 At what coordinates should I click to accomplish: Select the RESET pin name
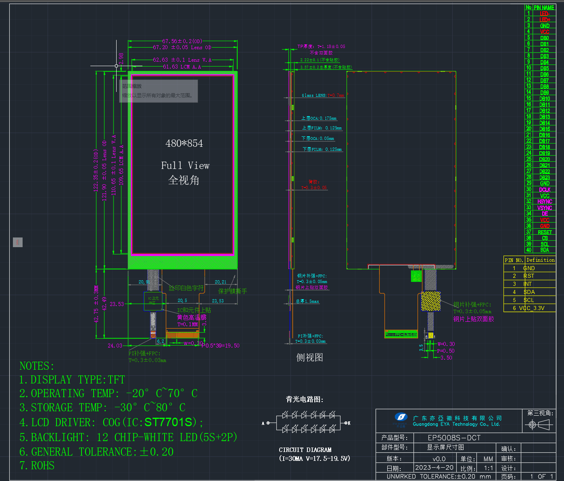545,232
